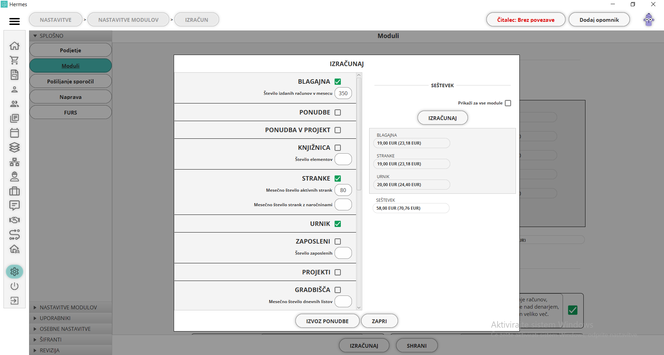Expand the UPORABNIKI section

71,318
